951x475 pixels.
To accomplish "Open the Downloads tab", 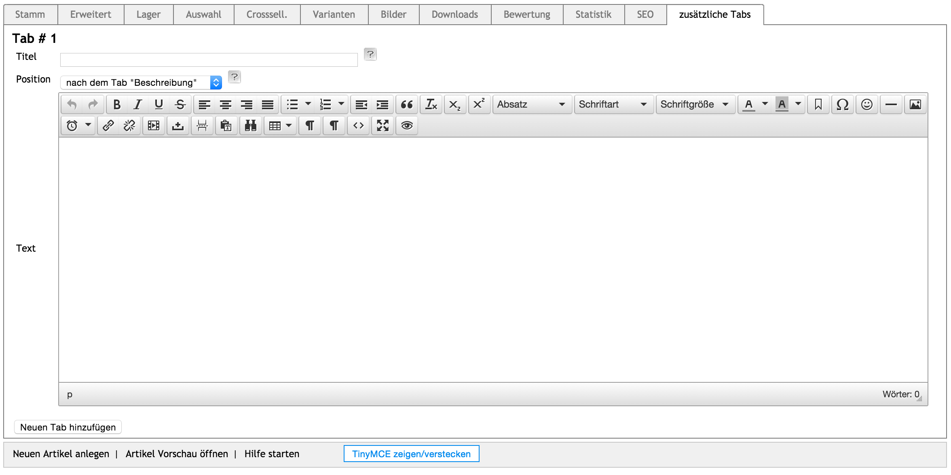I will tap(454, 15).
